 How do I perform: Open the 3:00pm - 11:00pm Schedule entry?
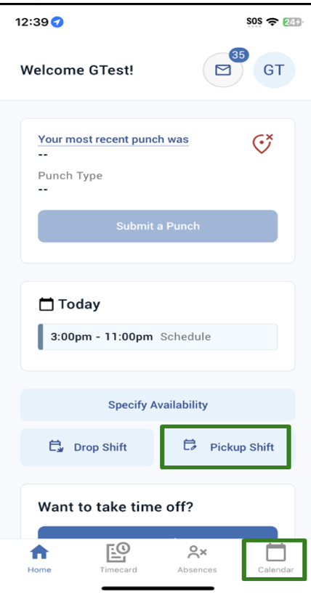[x=158, y=337]
